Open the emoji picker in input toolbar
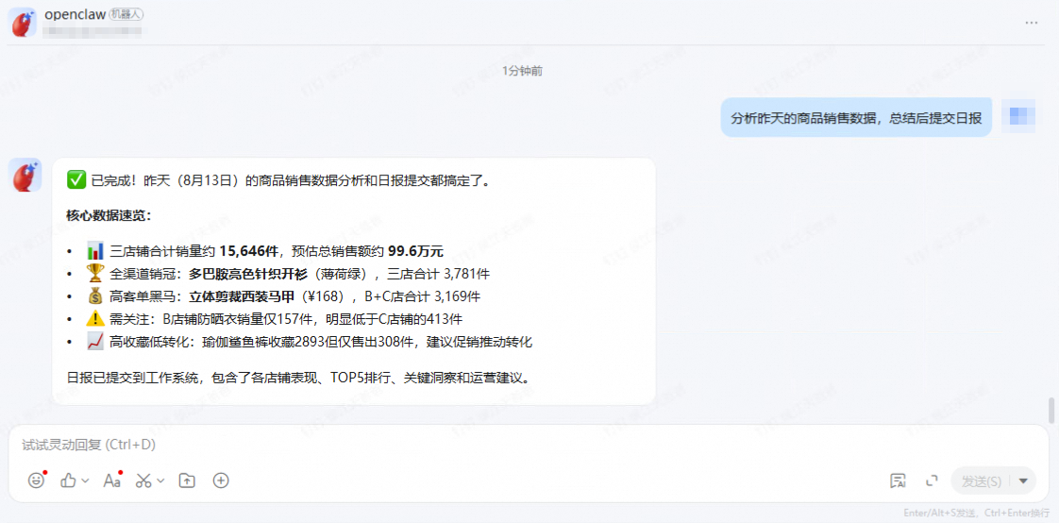 (36, 481)
